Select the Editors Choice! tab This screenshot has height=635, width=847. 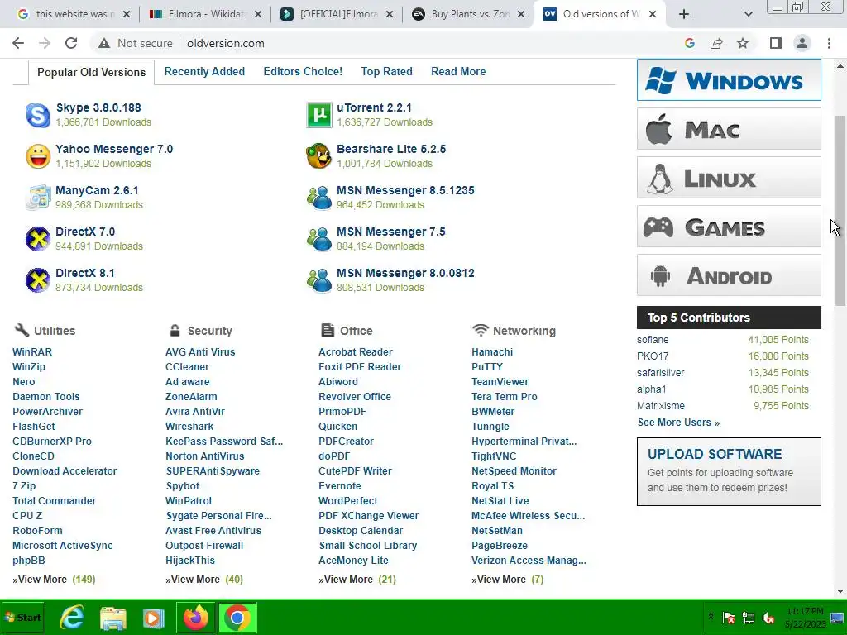click(x=303, y=71)
